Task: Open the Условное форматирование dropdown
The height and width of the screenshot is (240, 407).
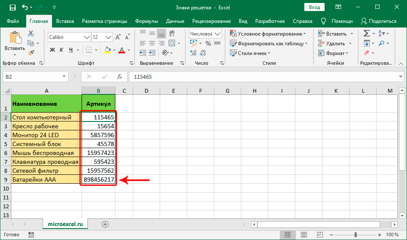Action: click(268, 33)
